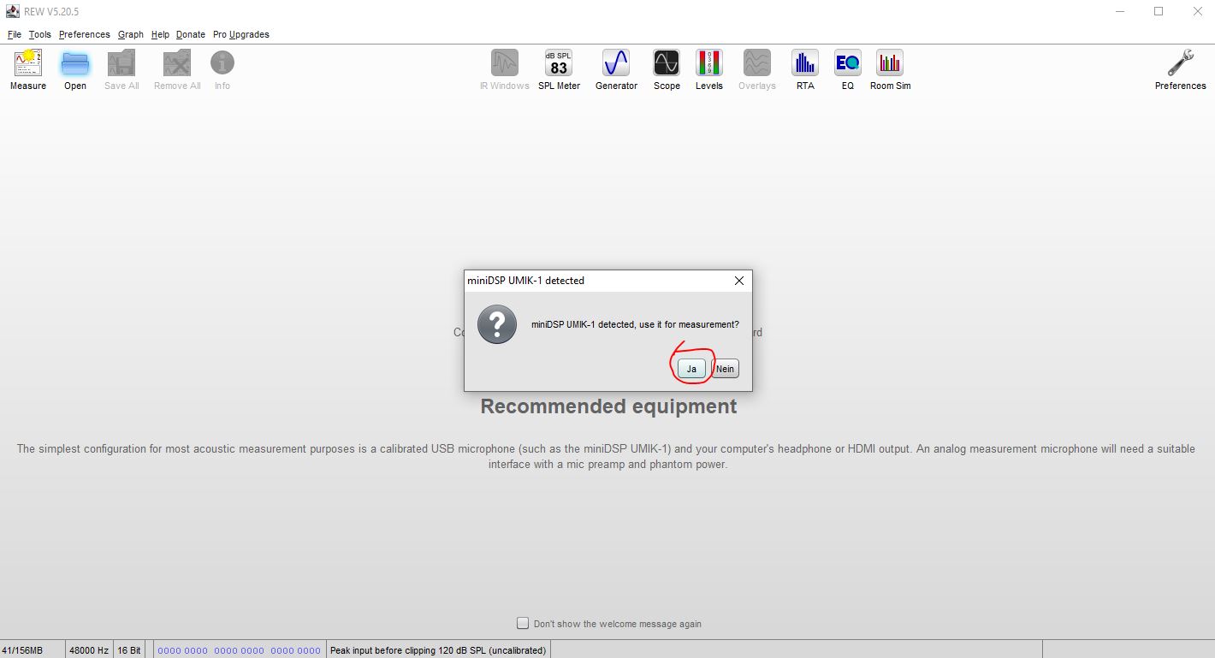1215x658 pixels.
Task: Click the simplest configuration paragraph text
Action: pyautogui.click(x=606, y=456)
